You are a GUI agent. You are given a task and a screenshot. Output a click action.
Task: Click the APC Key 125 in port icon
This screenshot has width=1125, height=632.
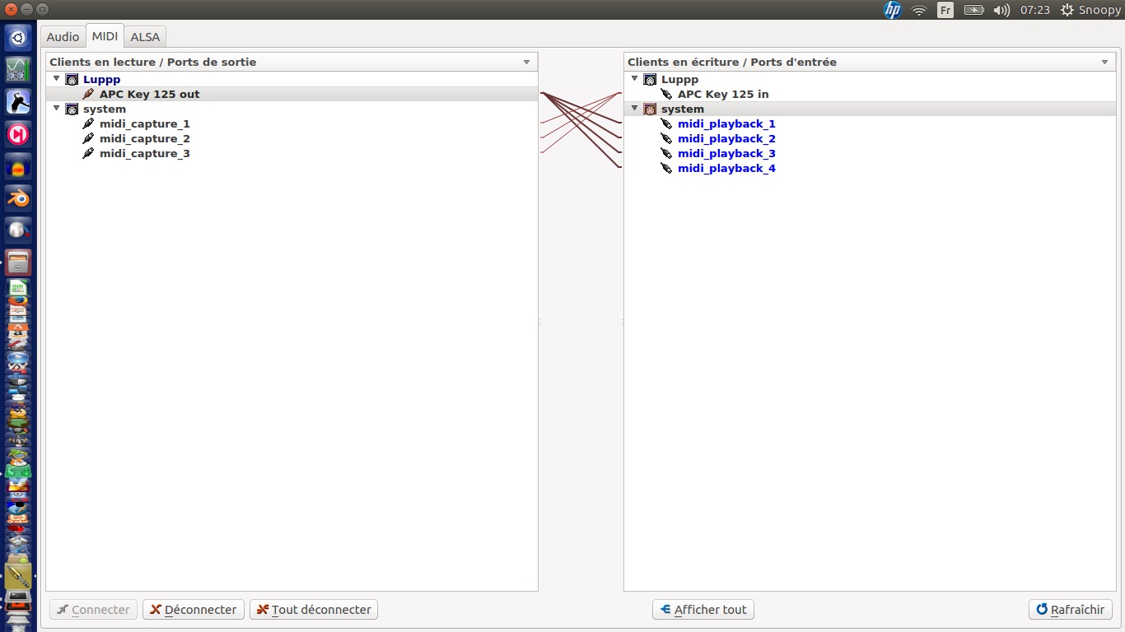click(667, 94)
